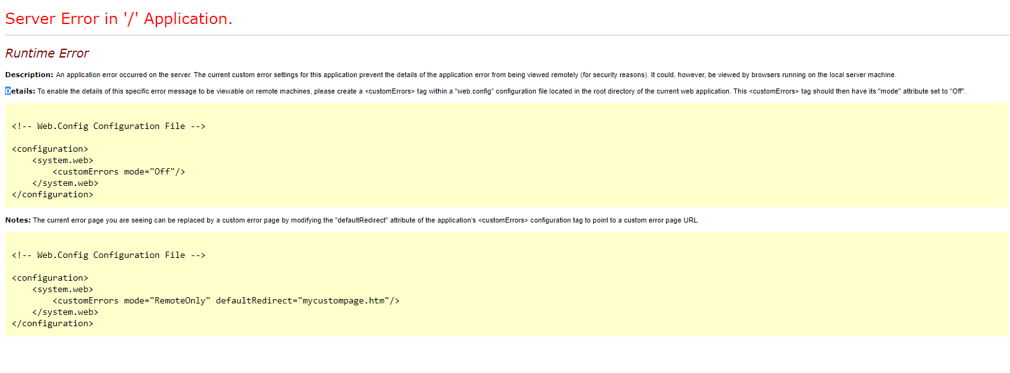The image size is (1010, 373).
Task: Click the bold 'Notes:' label
Action: pyautogui.click(x=18, y=220)
